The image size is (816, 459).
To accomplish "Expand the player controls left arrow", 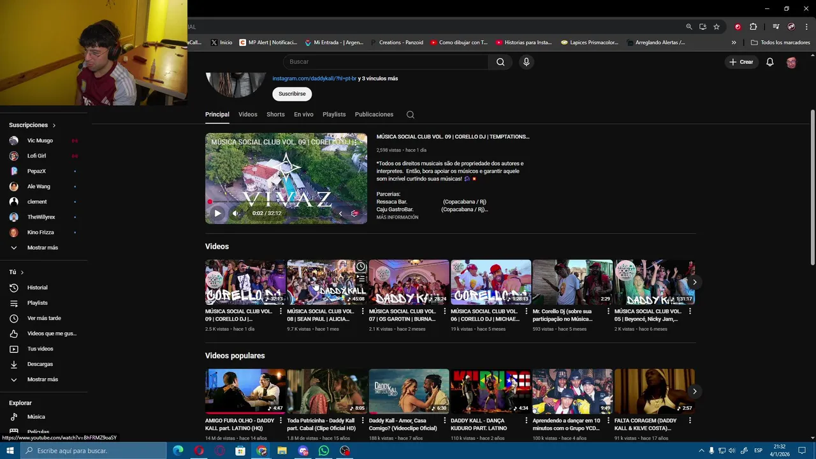I will click(x=340, y=214).
